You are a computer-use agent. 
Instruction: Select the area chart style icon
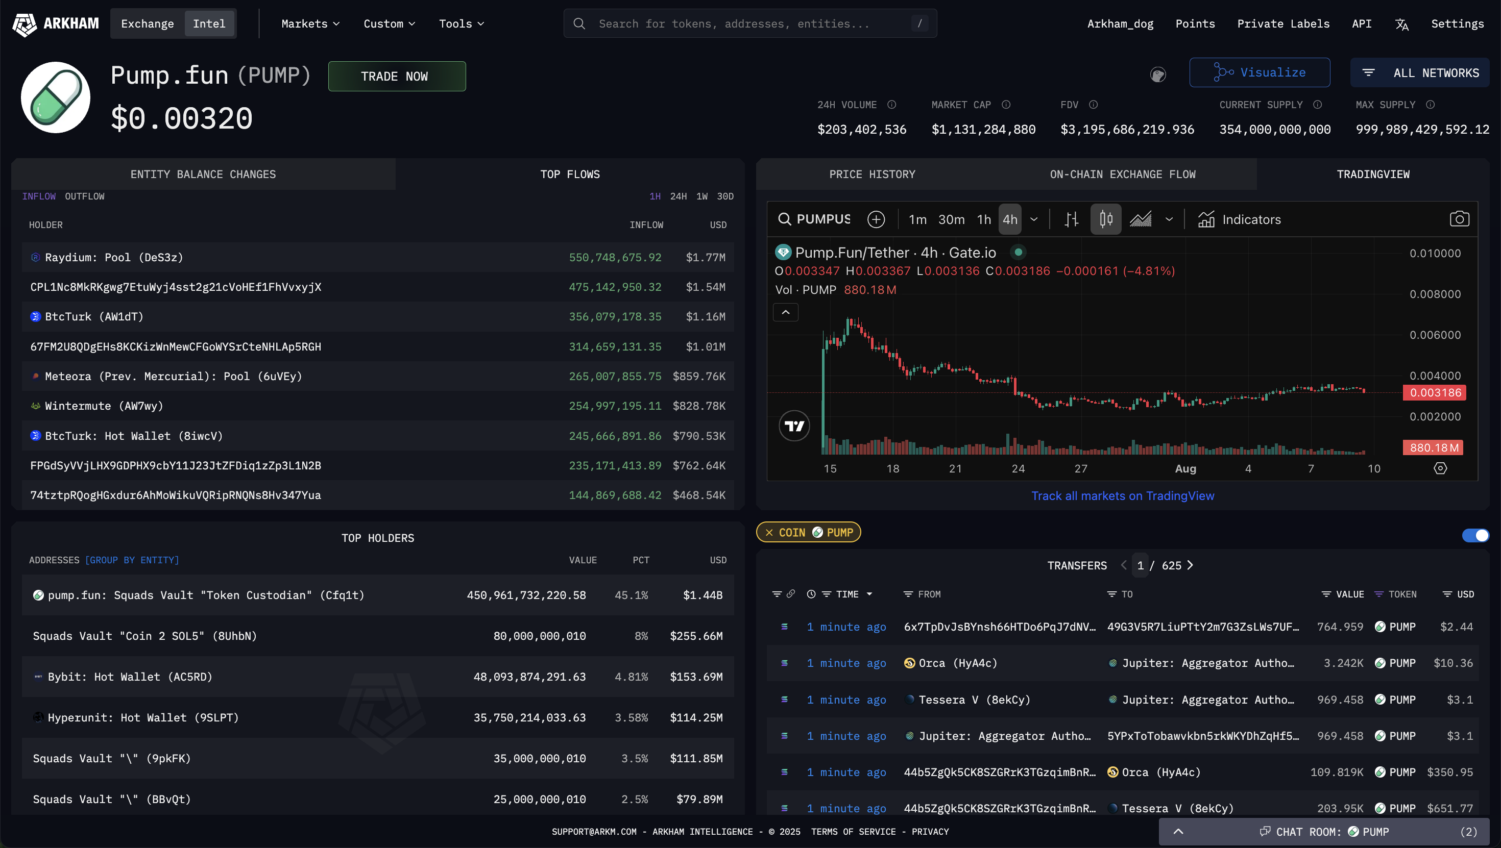[x=1141, y=219]
